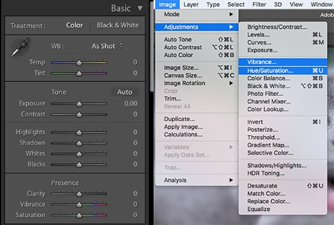
Task: Click the Auto tone button
Action: coord(125,92)
